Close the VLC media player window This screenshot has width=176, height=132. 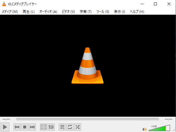[x=169, y=4]
